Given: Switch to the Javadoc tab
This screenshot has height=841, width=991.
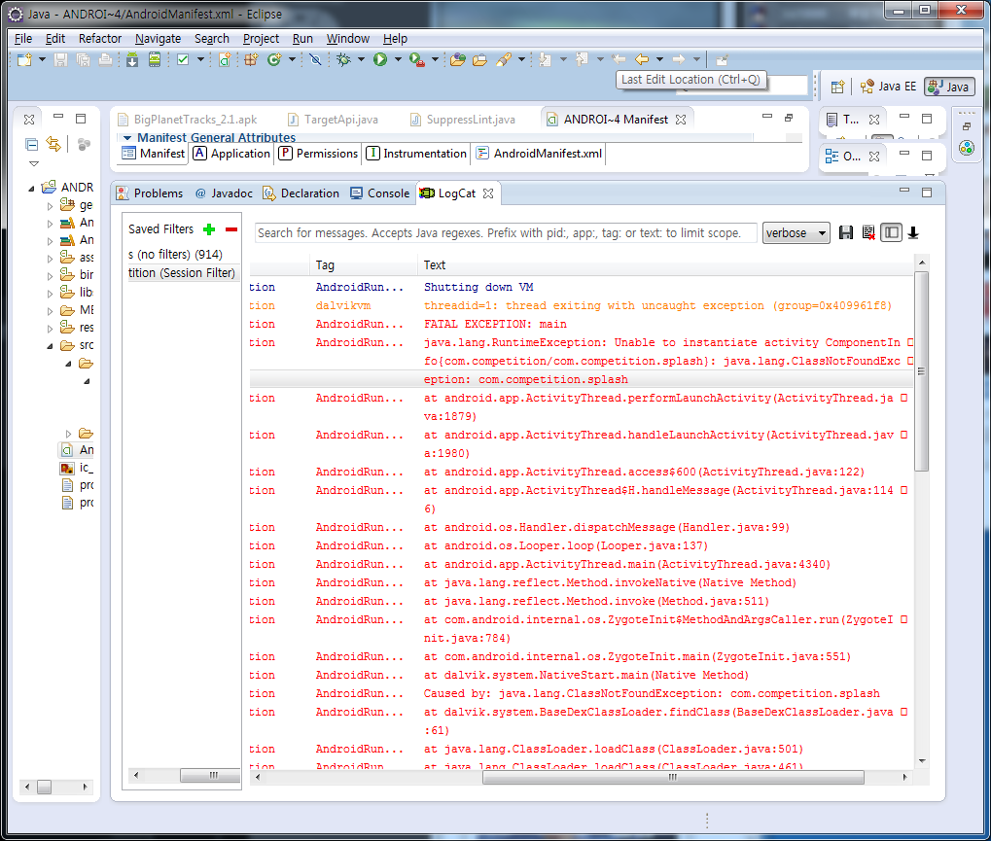Looking at the screenshot, I should [224, 193].
